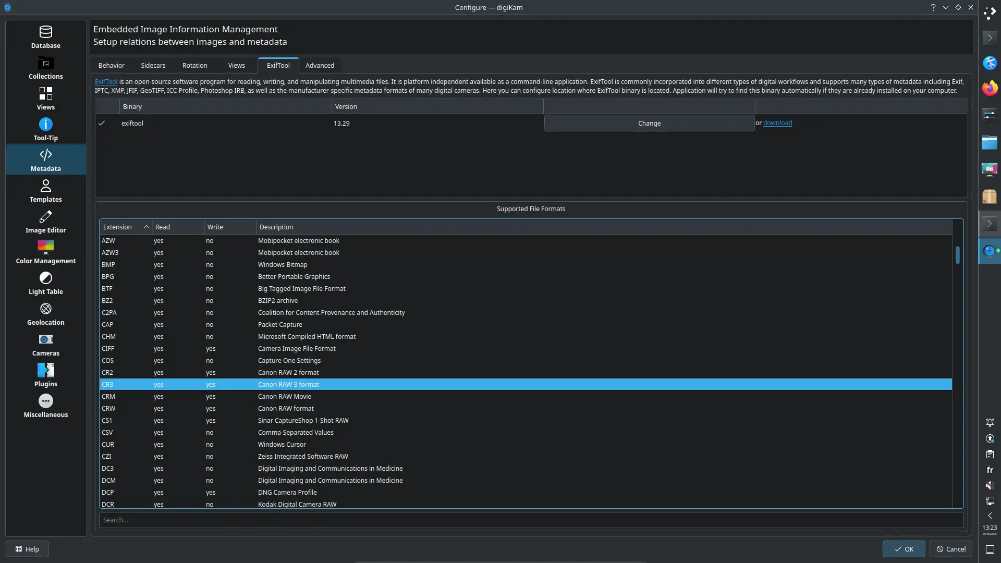Open the ExifTool download link
Screen dimensions: 1001x563
pos(778,123)
